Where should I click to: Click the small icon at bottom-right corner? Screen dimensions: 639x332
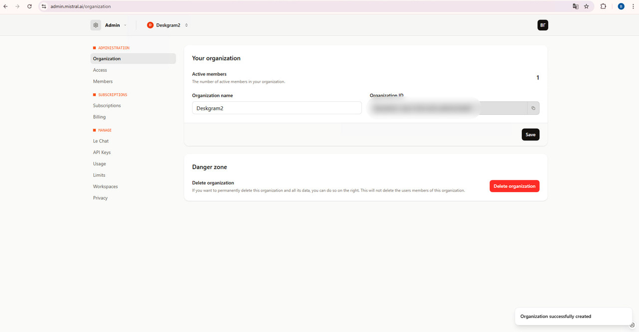633,325
